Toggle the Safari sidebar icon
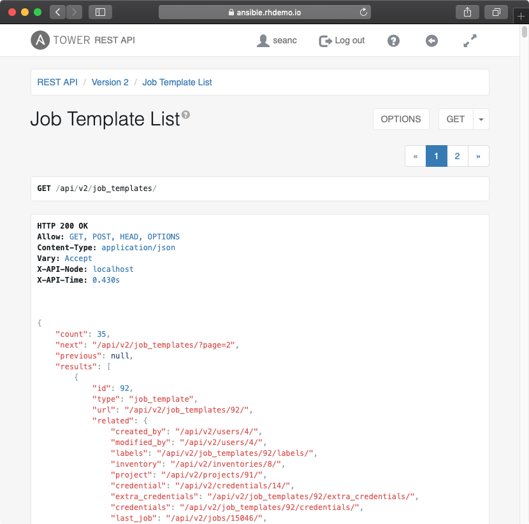The width and height of the screenshot is (529, 524). (x=100, y=11)
